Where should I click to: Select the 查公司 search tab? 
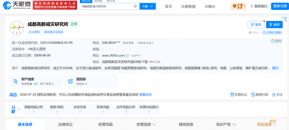(86, 1)
